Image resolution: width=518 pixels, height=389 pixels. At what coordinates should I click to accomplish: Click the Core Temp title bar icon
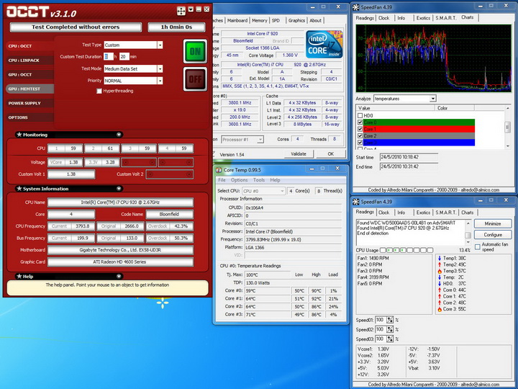tap(219, 169)
